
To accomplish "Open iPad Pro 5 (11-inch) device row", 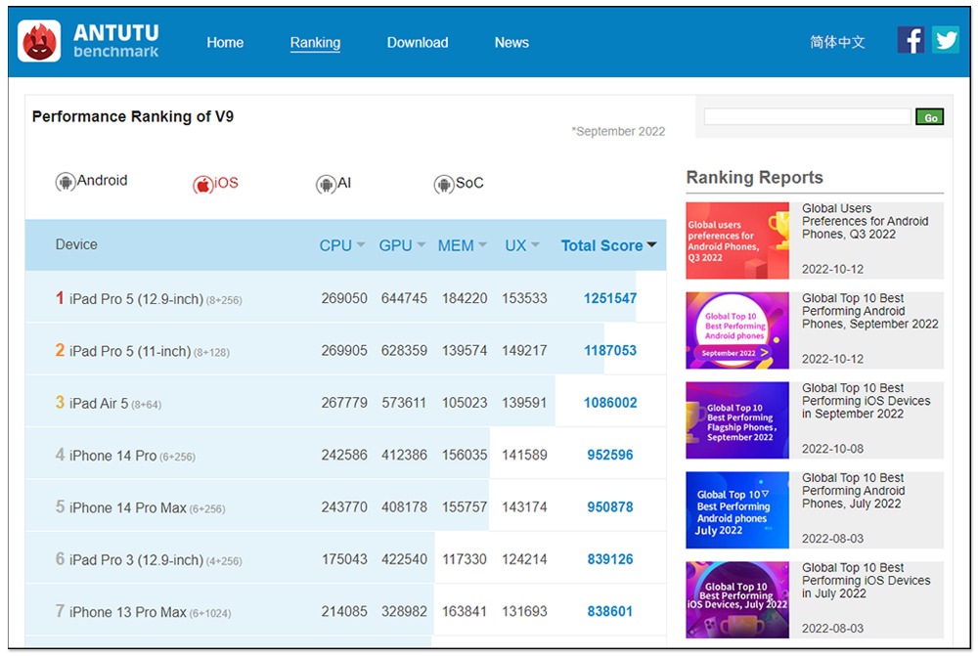I will tap(345, 350).
